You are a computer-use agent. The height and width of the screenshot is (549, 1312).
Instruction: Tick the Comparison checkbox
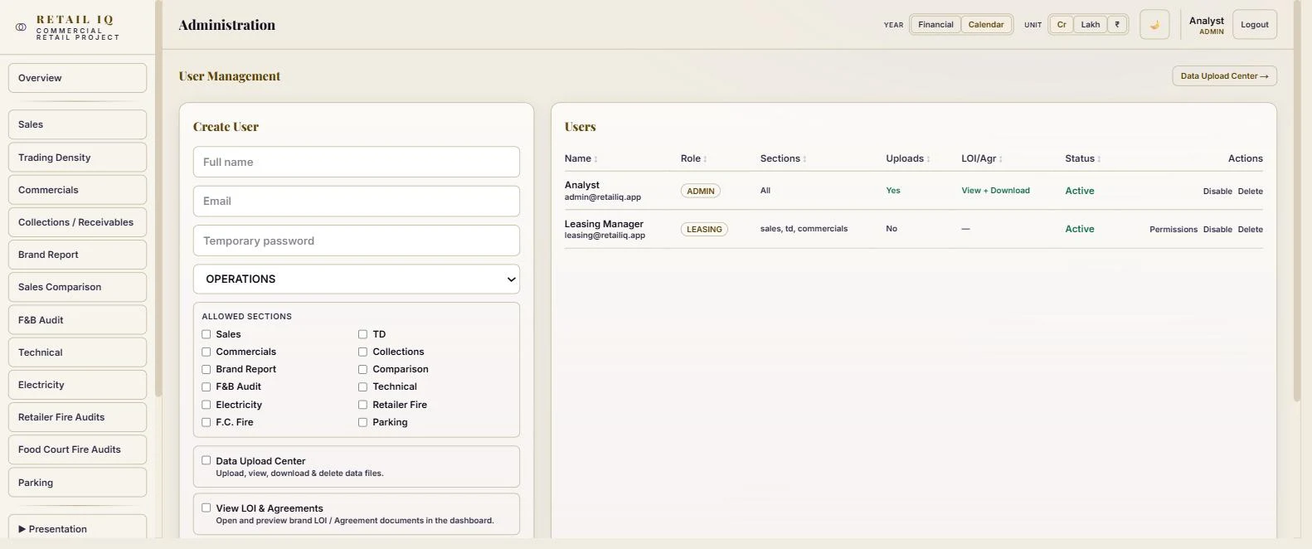362,369
